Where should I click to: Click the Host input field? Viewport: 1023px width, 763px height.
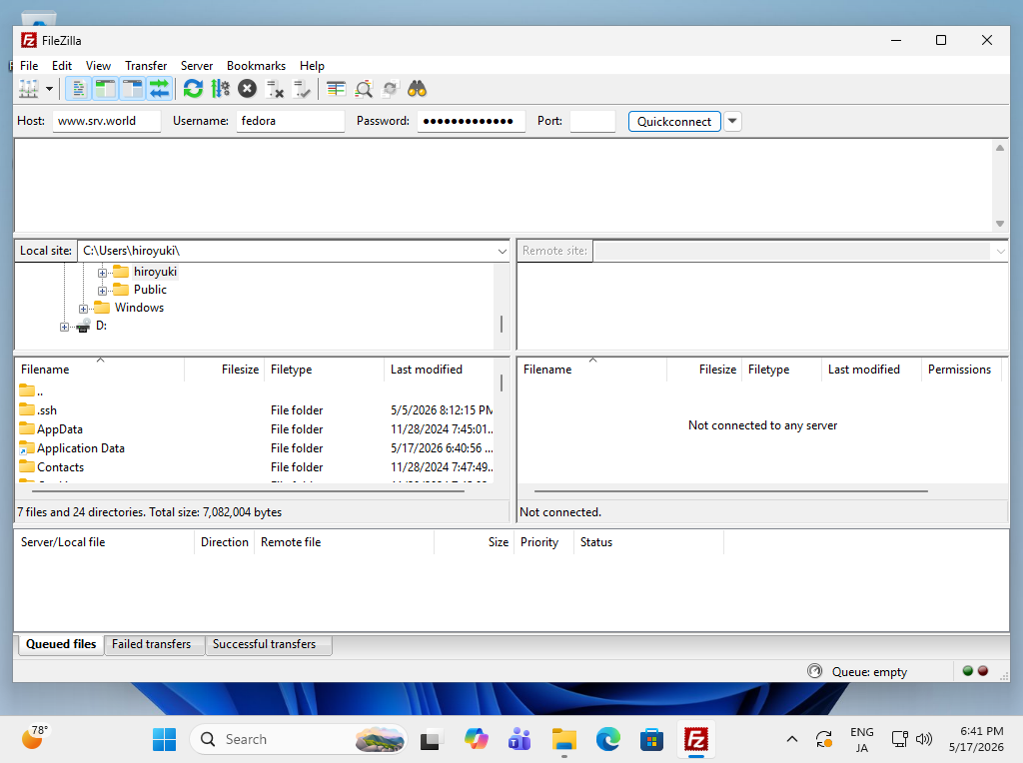pos(106,121)
